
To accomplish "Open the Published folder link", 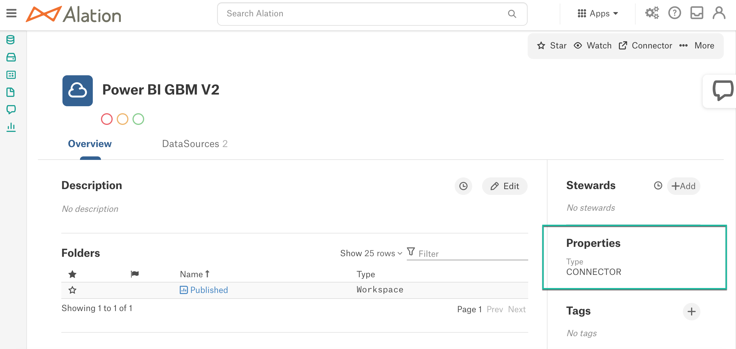I will 209,290.
